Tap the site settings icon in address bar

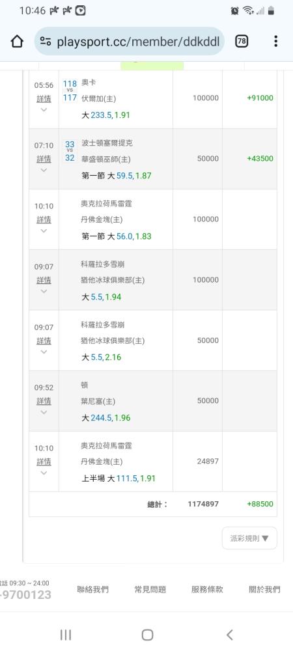[x=46, y=41]
